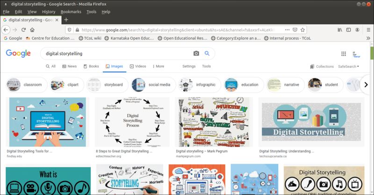This screenshot has height=195, width=374.
Task: Open the Help menu
Action: coord(106,12)
